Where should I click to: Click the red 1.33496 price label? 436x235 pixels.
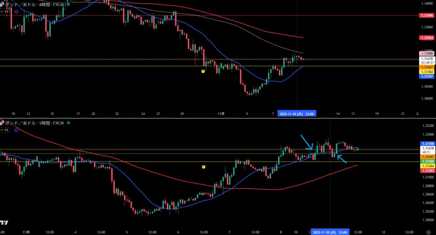pos(427,15)
